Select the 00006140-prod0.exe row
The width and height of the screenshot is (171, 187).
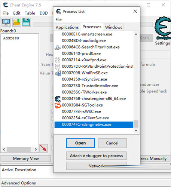coord(94,53)
